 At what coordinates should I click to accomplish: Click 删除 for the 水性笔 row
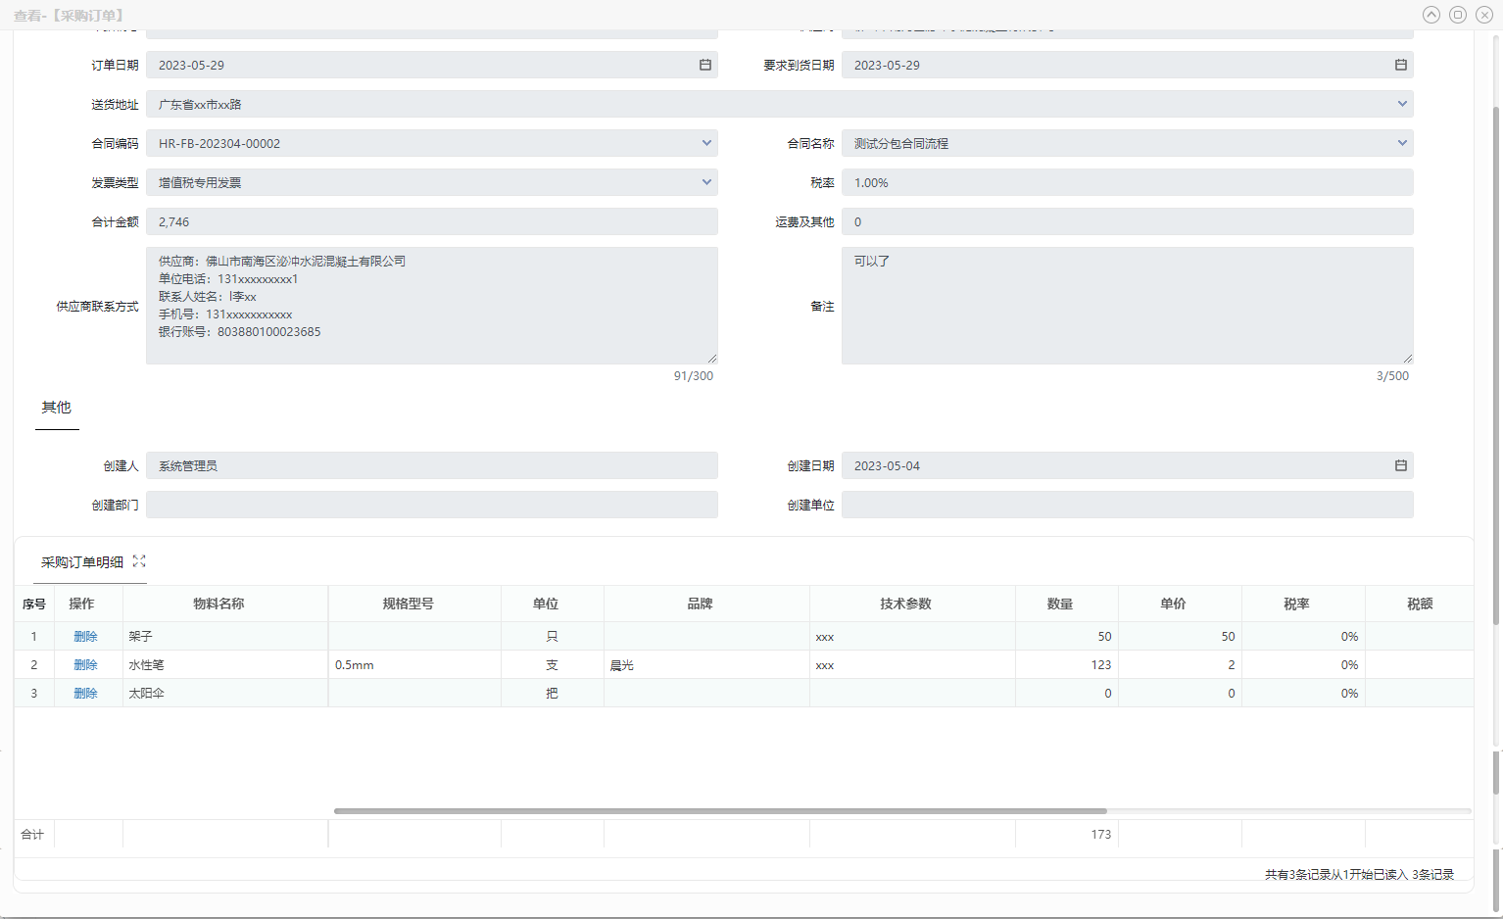point(85,665)
